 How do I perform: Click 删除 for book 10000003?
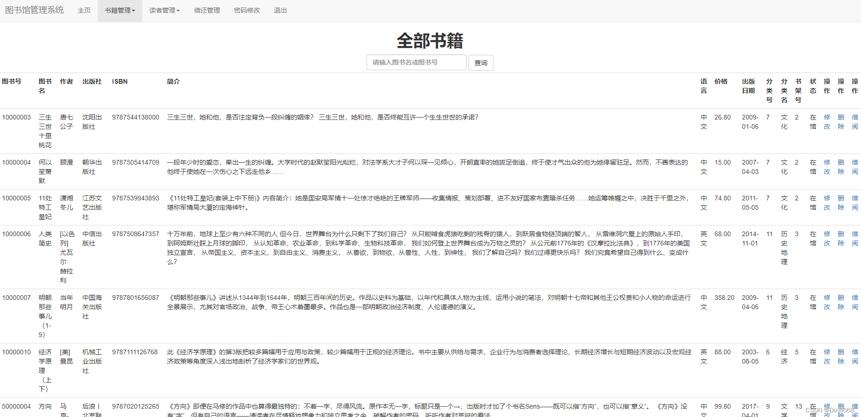coord(841,122)
